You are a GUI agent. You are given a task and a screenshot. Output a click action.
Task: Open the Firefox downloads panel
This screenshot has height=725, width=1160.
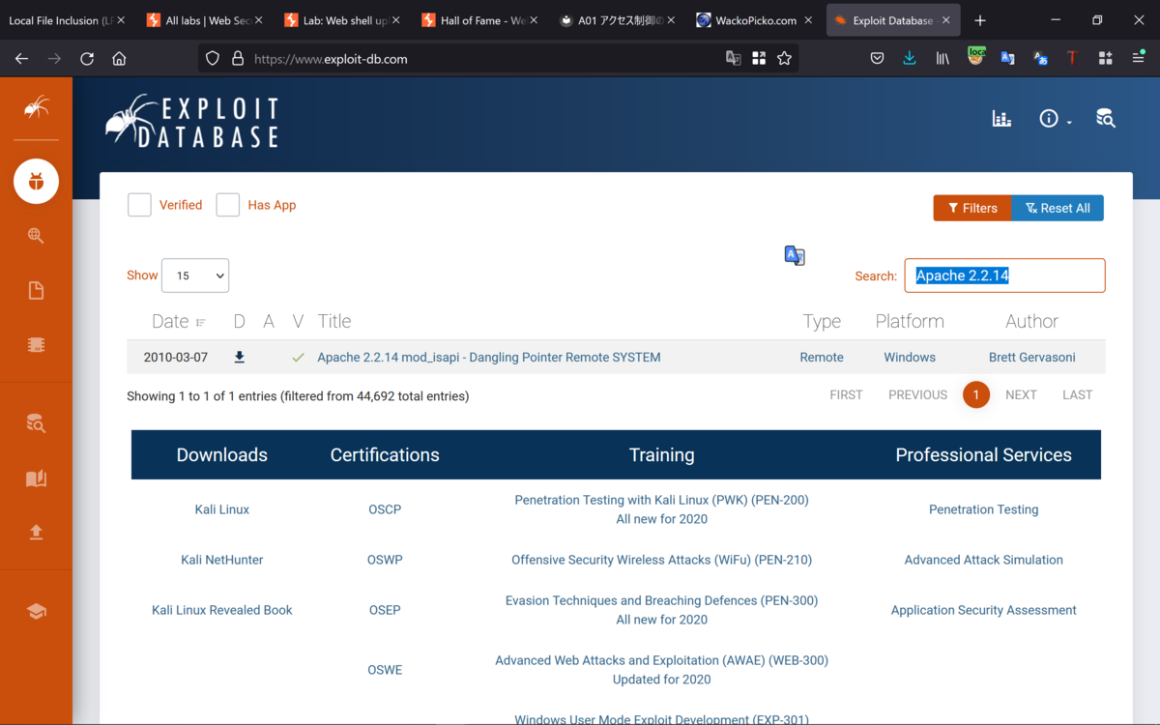910,59
